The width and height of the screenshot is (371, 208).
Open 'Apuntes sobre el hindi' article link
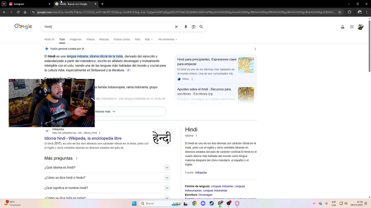(x=204, y=92)
